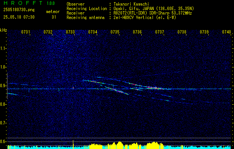Click the 0738 time marker
This screenshot has width=234, height=149.
click(182, 32)
